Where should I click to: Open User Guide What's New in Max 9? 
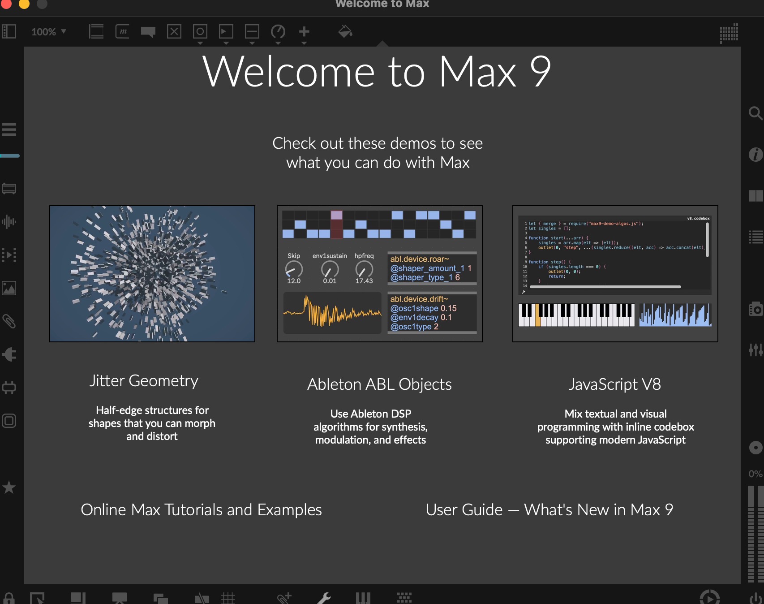(549, 509)
